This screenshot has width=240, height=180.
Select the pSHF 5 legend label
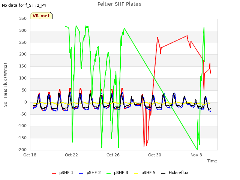(x=148, y=172)
